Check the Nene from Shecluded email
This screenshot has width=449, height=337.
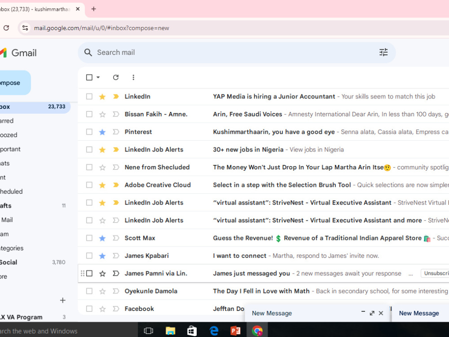pos(89,167)
